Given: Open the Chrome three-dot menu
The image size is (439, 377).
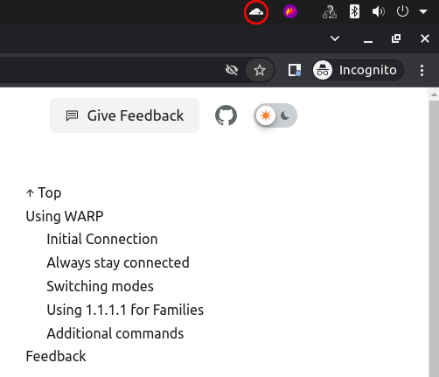Looking at the screenshot, I should click(422, 70).
